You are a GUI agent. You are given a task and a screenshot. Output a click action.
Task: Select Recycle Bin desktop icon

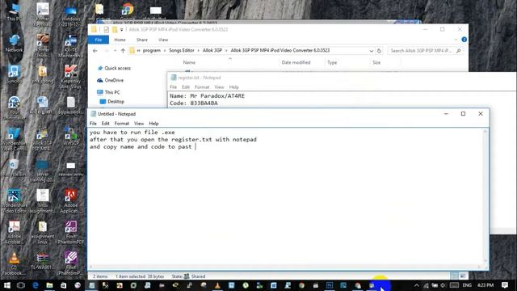pyautogui.click(x=14, y=167)
